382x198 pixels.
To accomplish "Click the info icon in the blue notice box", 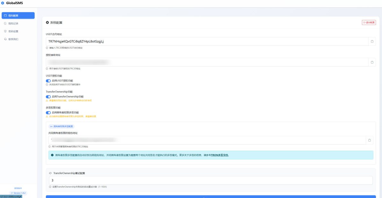I will pyautogui.click(x=52, y=155).
